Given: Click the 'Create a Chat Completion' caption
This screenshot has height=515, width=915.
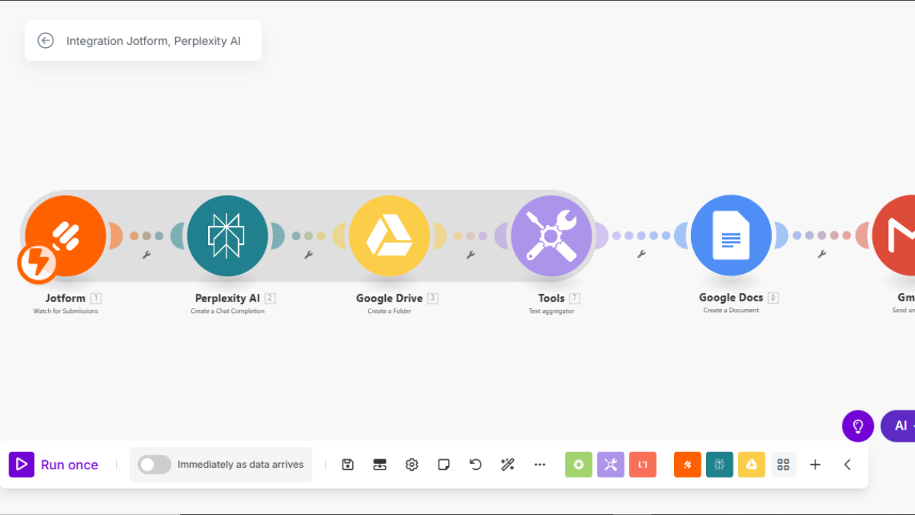Looking at the screenshot, I should click(x=227, y=311).
